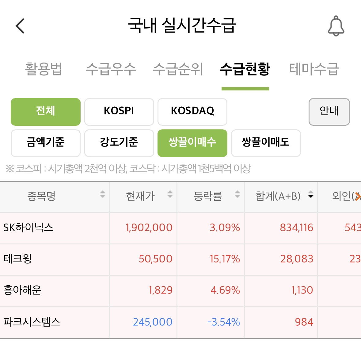Switch to the 테마수급 tab
The height and width of the screenshot is (341, 361).
tap(314, 69)
